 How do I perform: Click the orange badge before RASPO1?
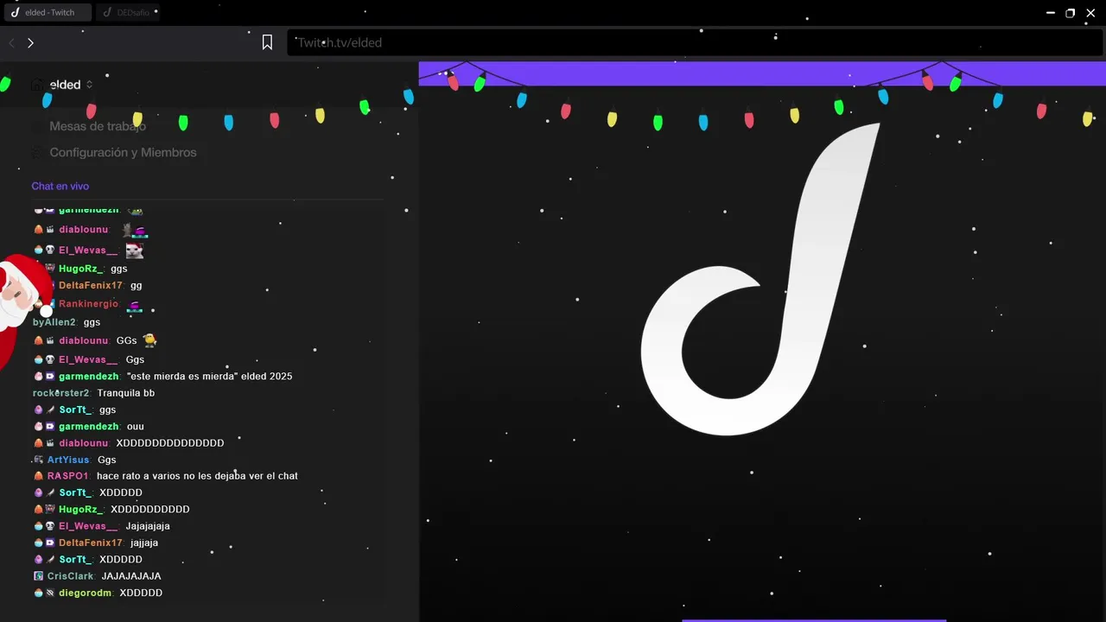pos(38,476)
